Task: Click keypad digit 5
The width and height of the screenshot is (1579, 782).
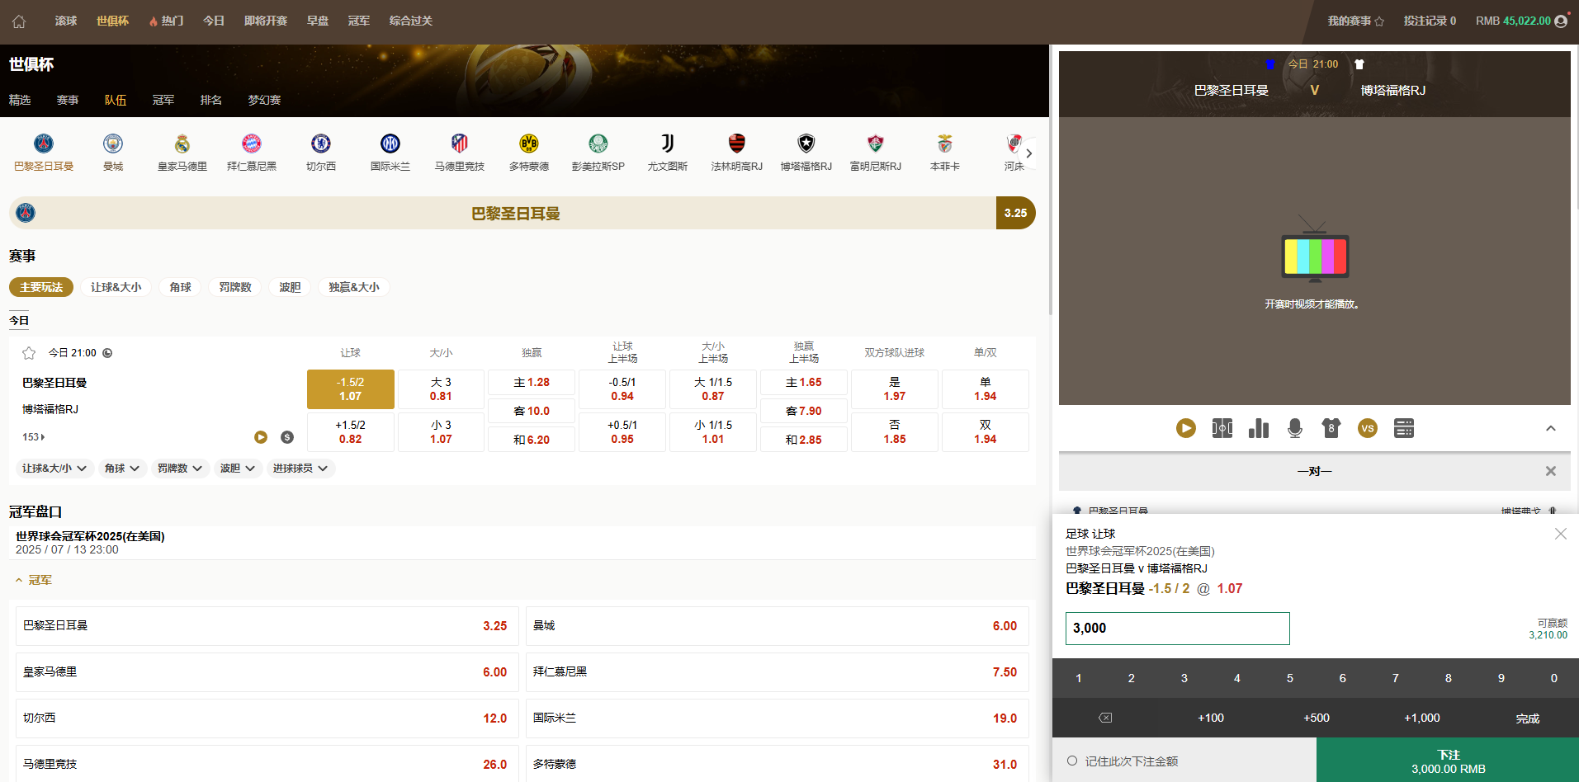Action: tap(1290, 678)
